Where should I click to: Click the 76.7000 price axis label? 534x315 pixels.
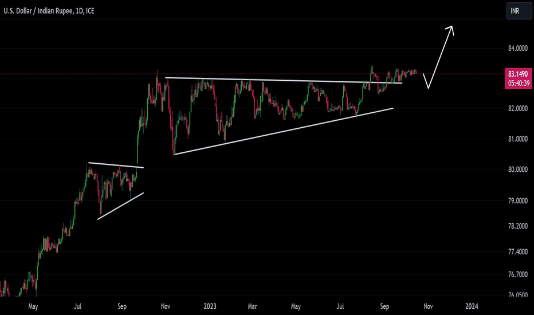517,274
